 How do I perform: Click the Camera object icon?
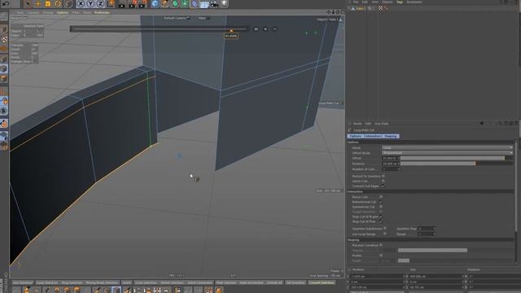214,3
